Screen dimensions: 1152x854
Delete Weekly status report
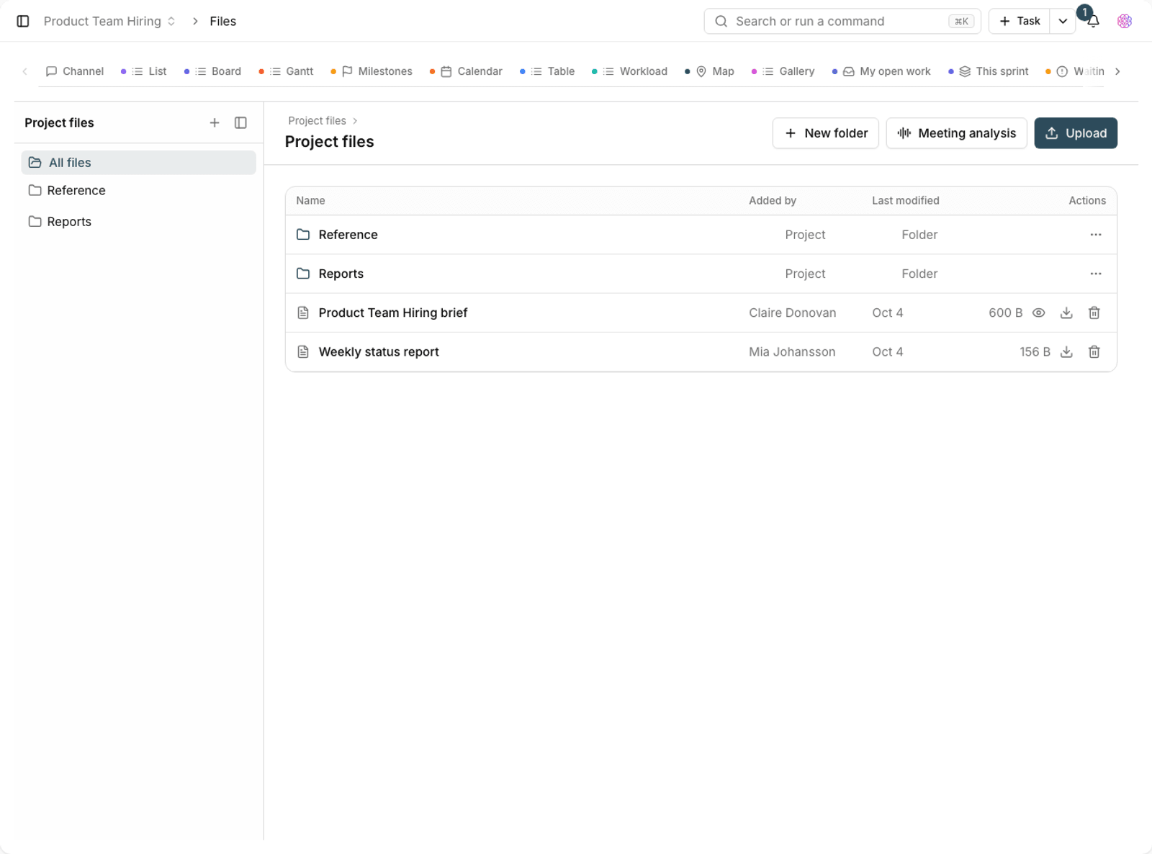click(x=1094, y=352)
